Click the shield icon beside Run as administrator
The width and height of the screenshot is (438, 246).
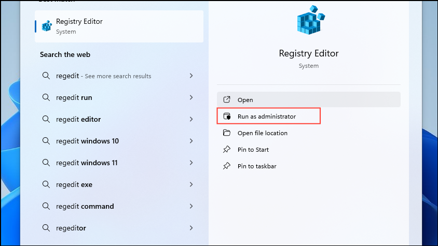point(227,116)
